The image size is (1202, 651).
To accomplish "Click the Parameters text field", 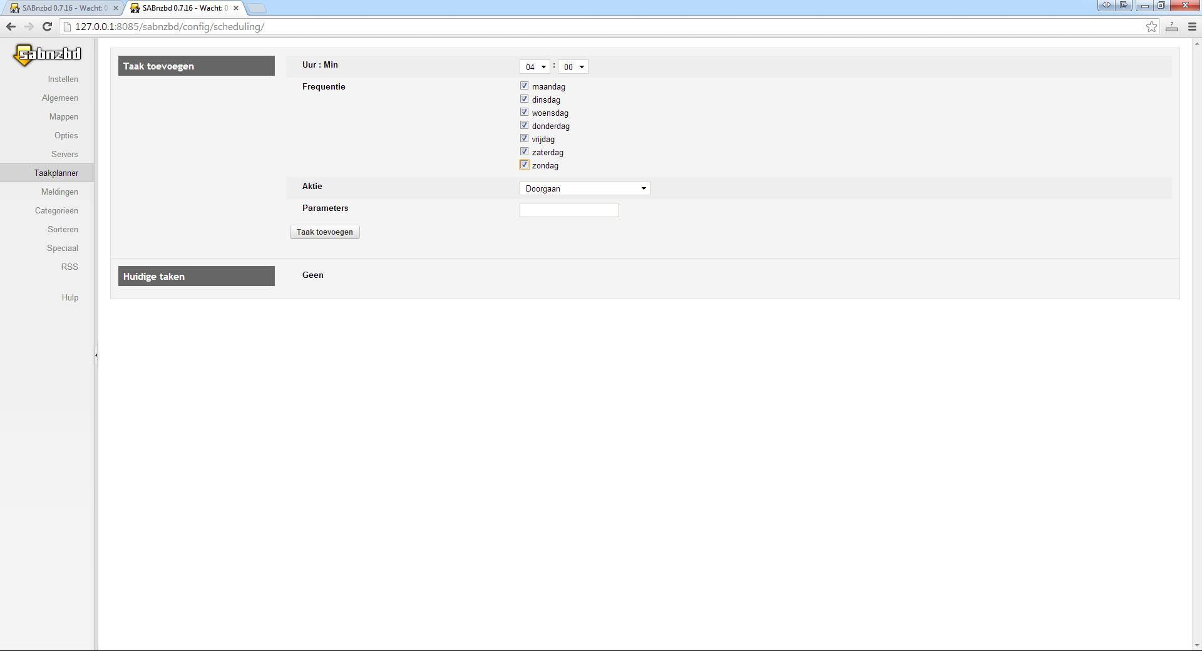I will coord(569,210).
